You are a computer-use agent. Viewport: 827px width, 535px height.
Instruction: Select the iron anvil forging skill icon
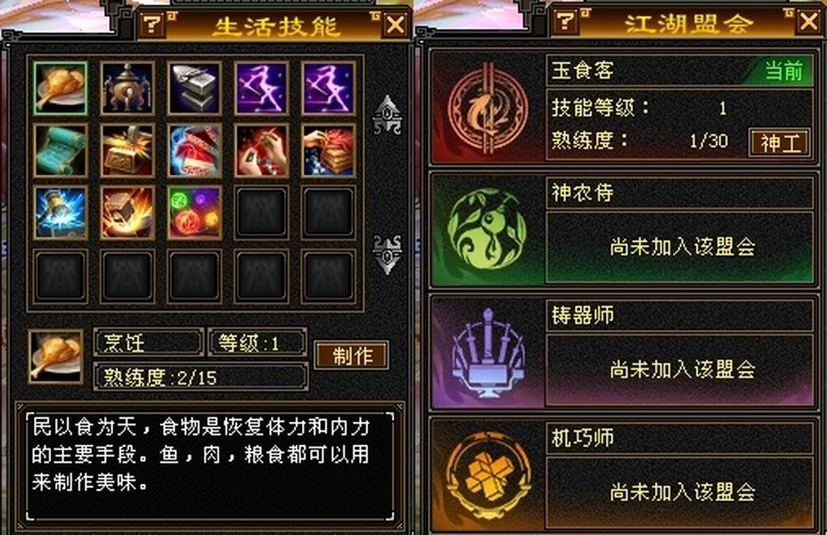[194, 88]
